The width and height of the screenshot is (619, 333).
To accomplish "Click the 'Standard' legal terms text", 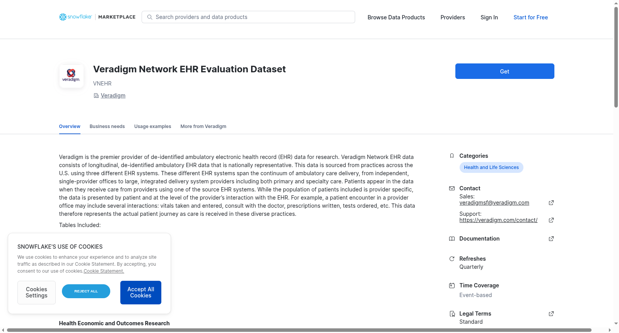I will point(471,322).
